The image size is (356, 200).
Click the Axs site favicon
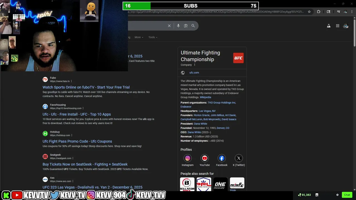pyautogui.click(x=45, y=179)
